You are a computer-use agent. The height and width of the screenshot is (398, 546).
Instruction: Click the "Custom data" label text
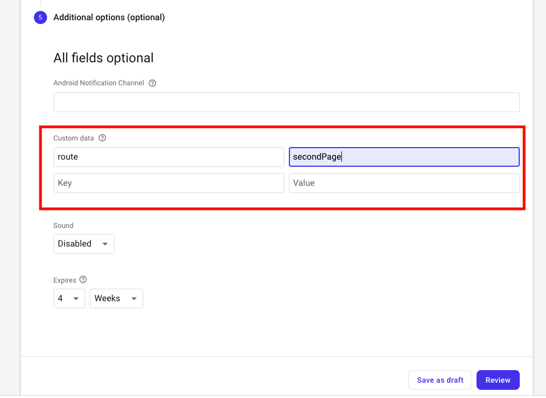(73, 138)
